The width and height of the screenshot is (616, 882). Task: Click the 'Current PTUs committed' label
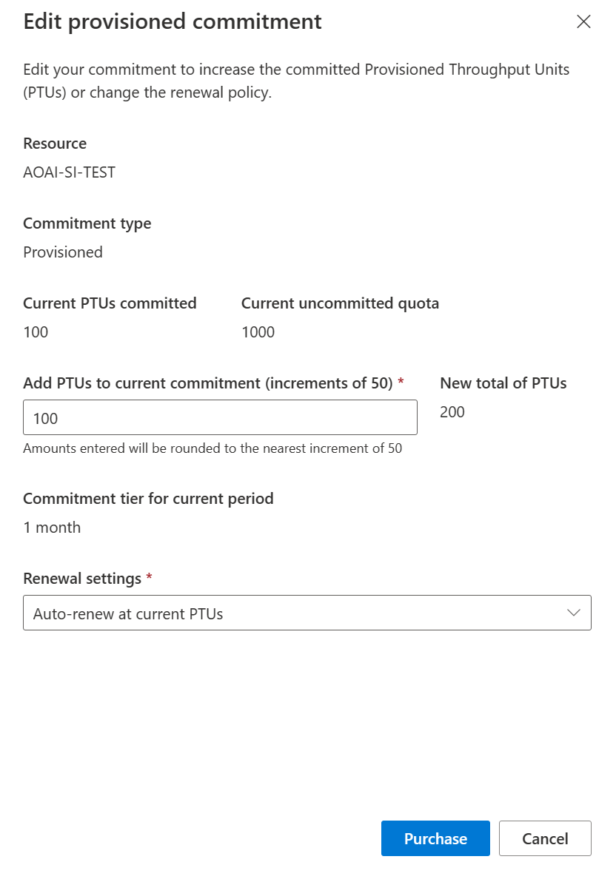tap(110, 303)
